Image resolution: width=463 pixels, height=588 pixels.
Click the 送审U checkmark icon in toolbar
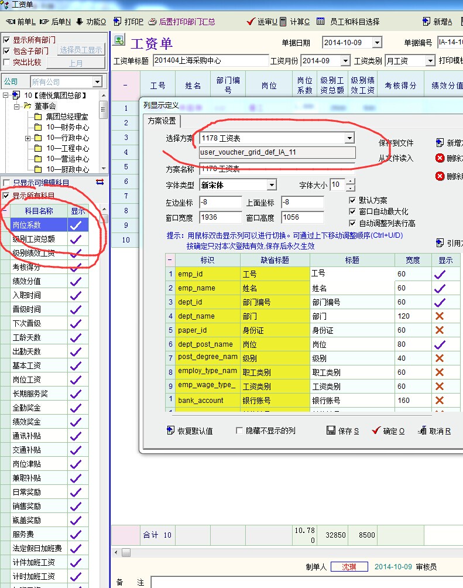(x=252, y=22)
